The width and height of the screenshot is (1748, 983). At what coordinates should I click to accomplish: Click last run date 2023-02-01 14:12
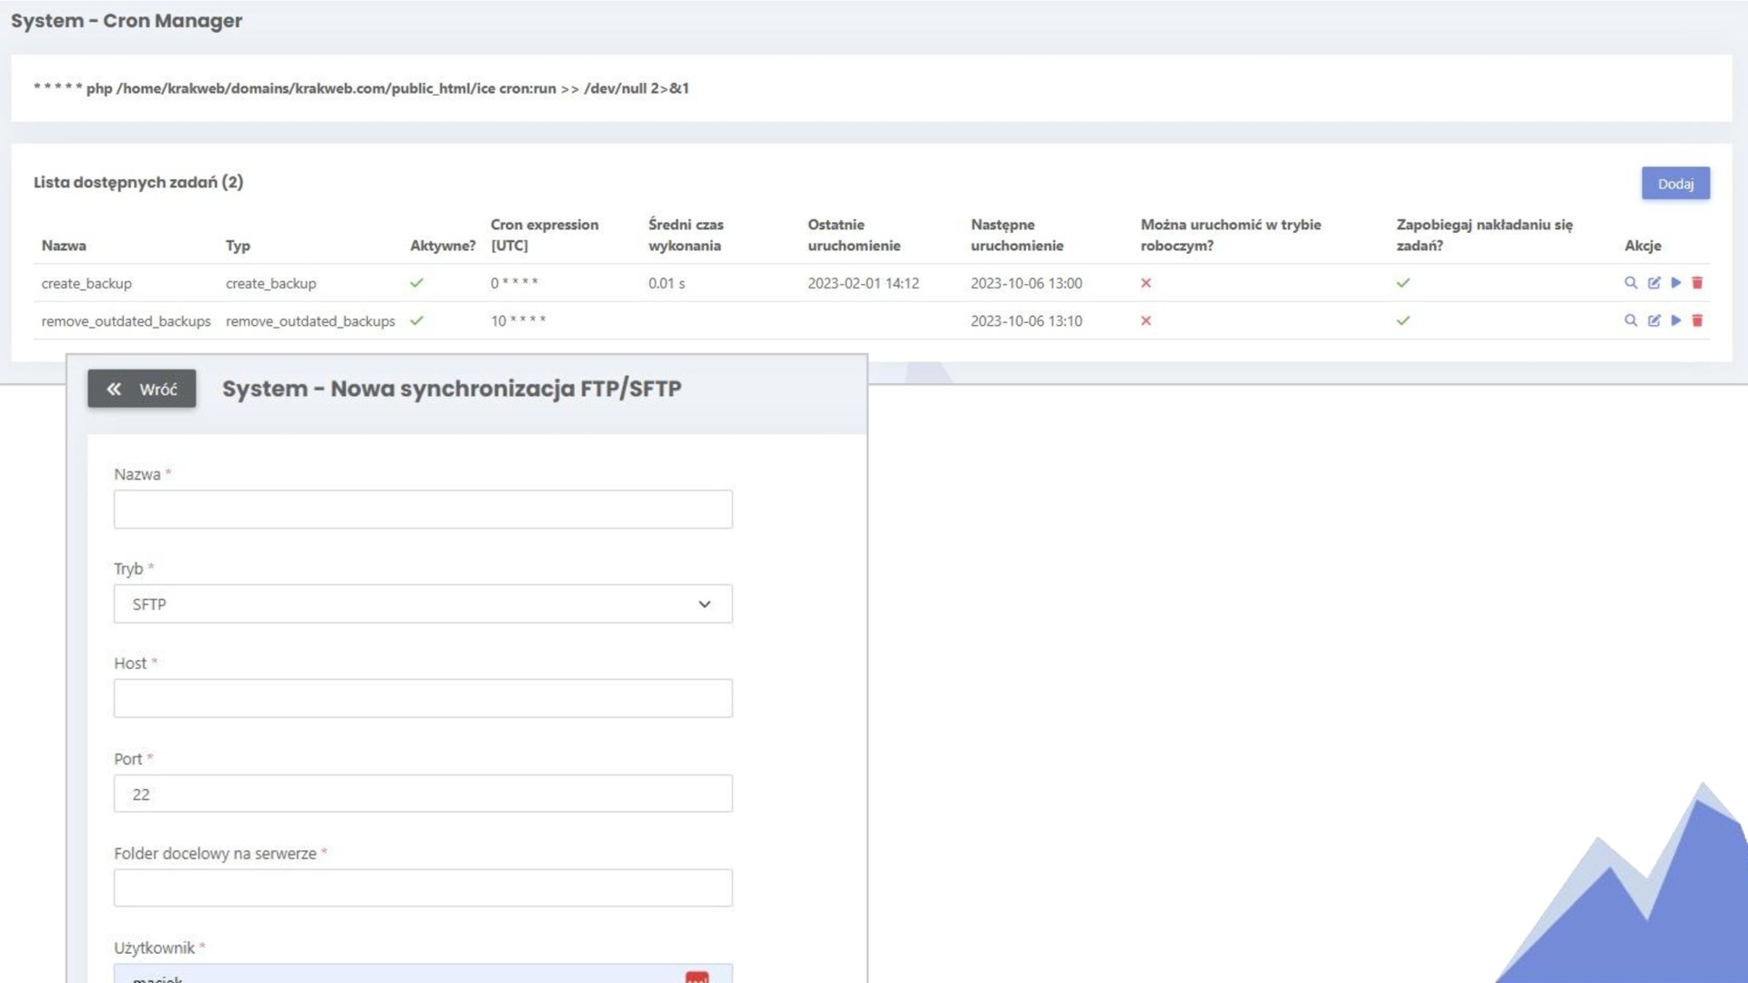coord(863,283)
